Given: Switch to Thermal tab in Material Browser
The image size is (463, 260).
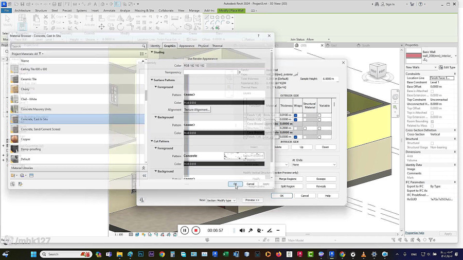Looking at the screenshot, I should (217, 46).
